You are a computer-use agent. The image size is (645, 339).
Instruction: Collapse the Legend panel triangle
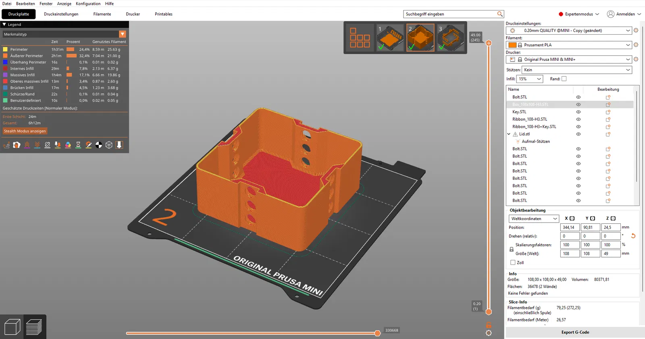(4, 25)
